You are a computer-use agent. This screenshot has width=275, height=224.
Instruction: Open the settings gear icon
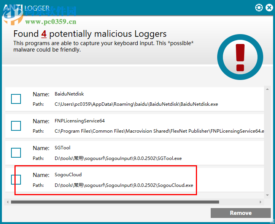pyautogui.click(x=259, y=8)
